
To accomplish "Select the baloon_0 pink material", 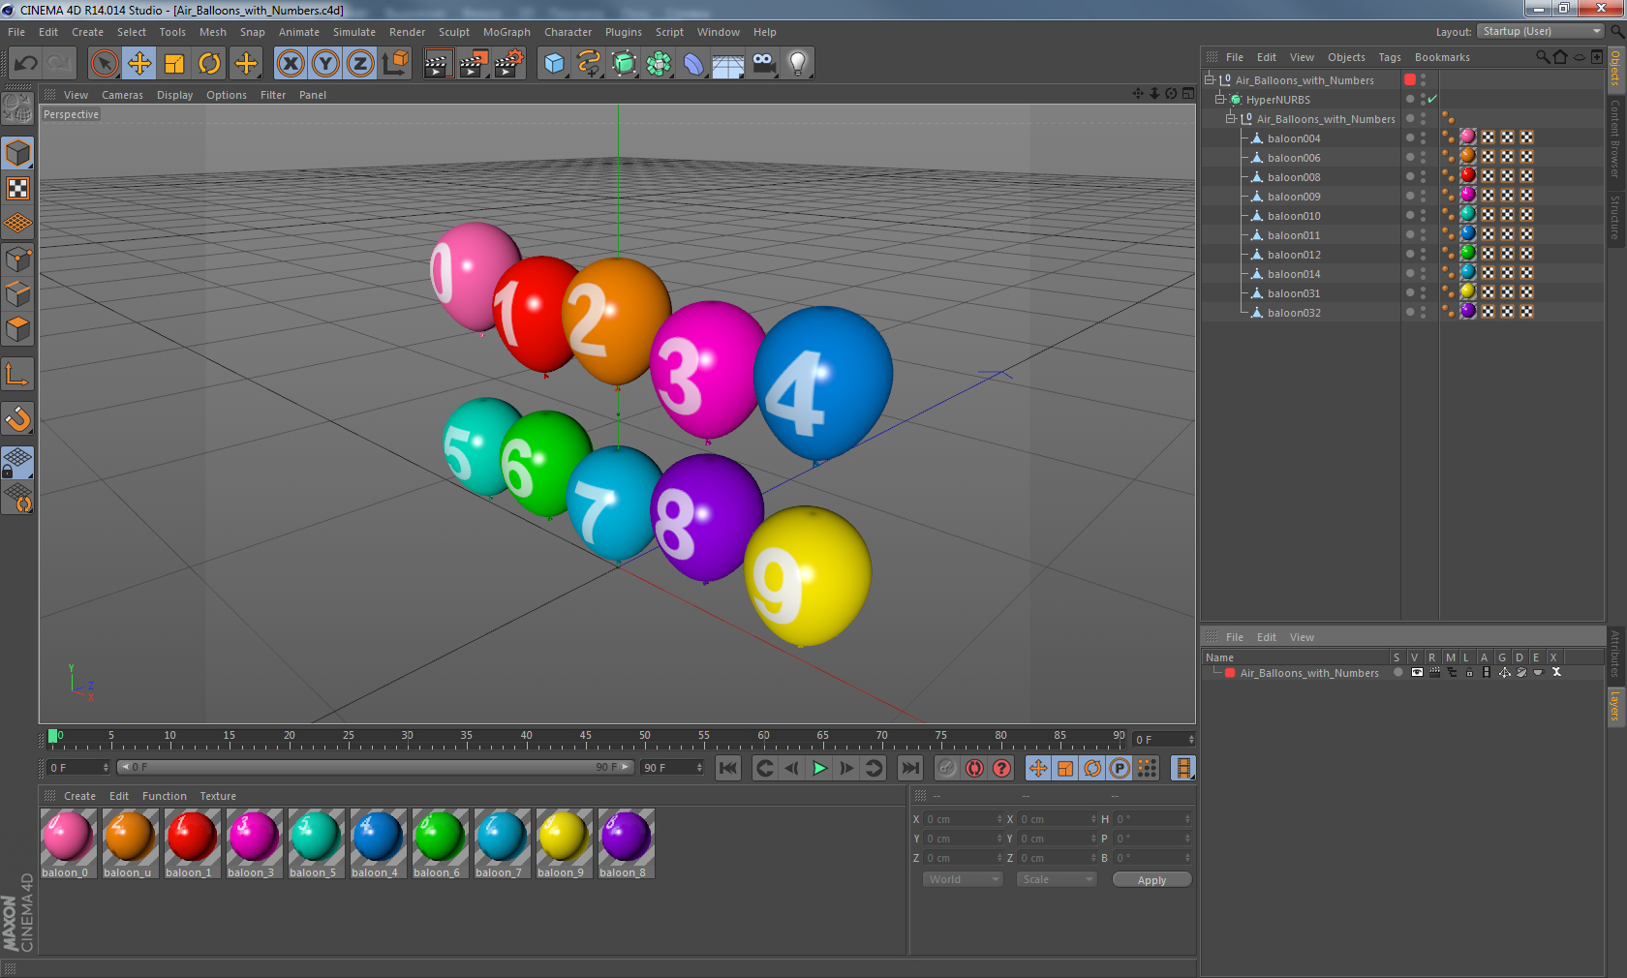I will point(67,843).
